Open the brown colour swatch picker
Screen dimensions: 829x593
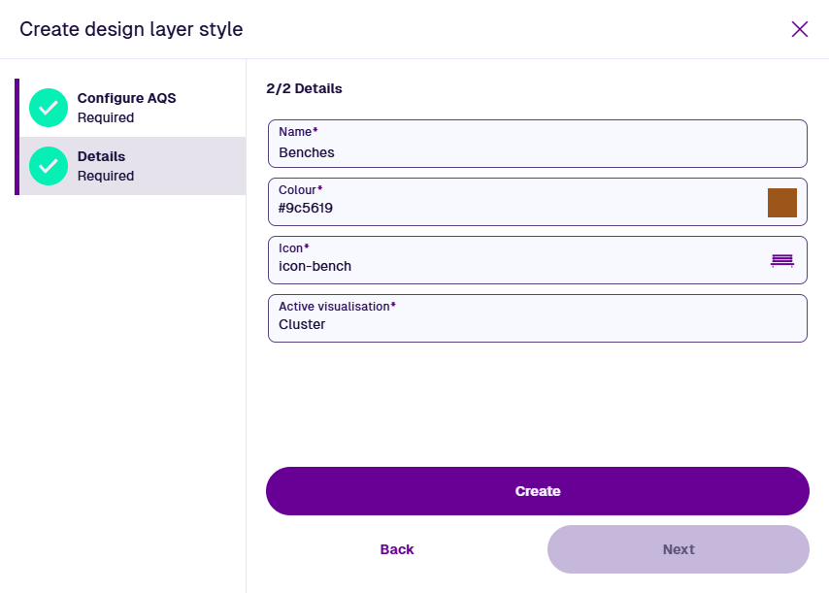(782, 203)
